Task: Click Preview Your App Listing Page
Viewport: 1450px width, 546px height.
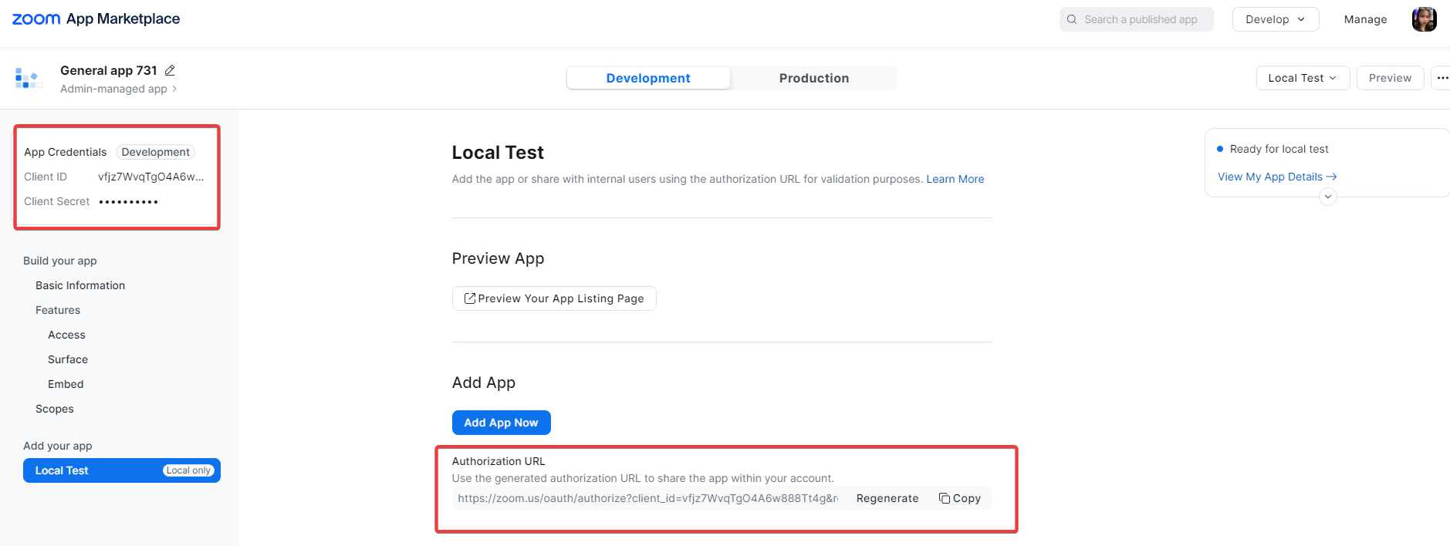Action: tap(554, 298)
